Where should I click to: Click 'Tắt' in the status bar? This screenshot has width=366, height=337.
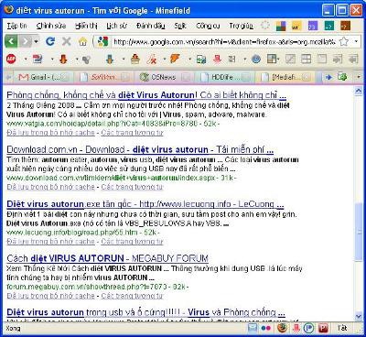[x=342, y=328]
